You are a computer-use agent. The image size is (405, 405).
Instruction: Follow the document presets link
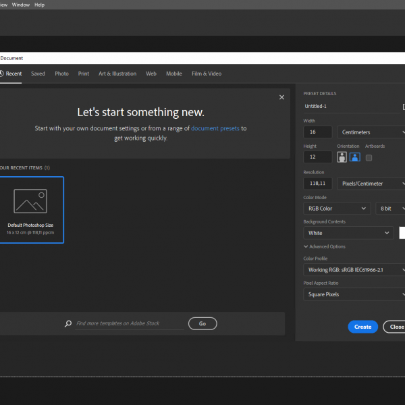pos(215,128)
